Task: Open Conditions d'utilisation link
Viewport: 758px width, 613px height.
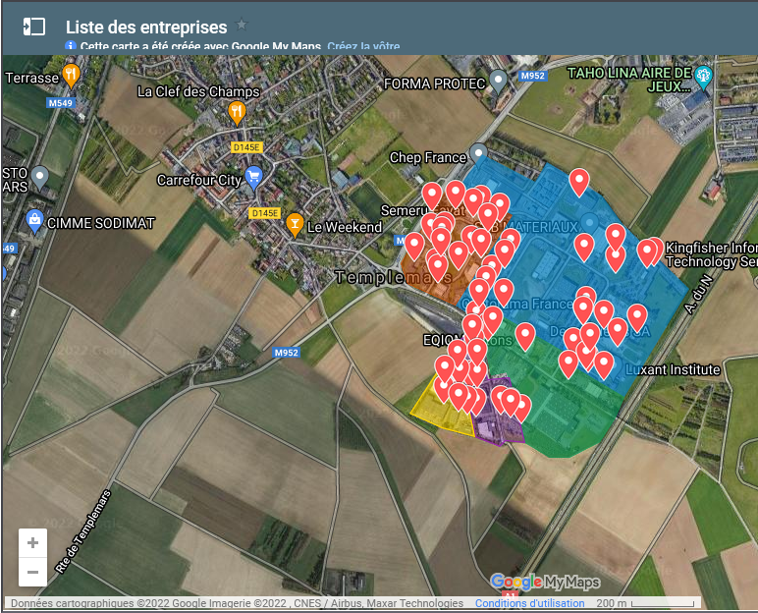Action: [x=530, y=604]
